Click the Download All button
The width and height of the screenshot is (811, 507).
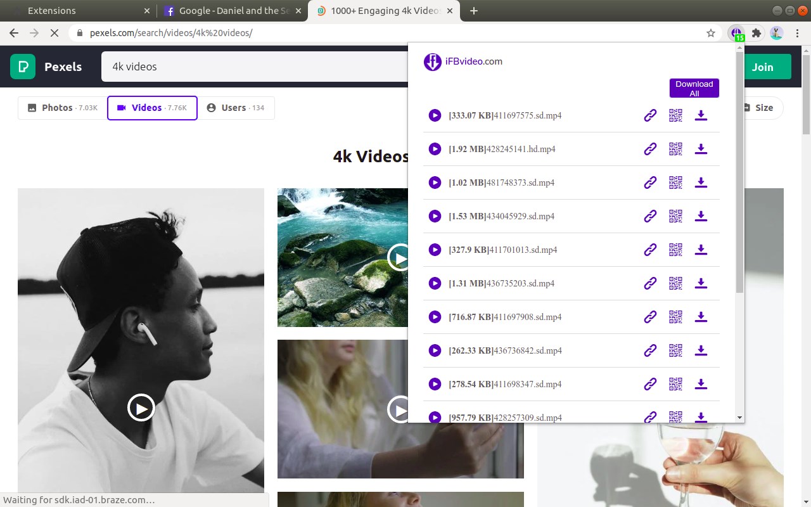(x=694, y=88)
